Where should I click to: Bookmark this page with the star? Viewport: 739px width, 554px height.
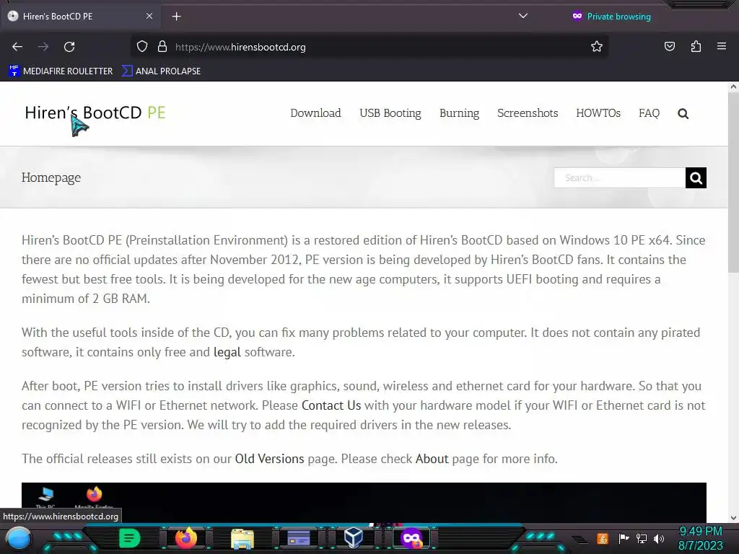pos(597,47)
